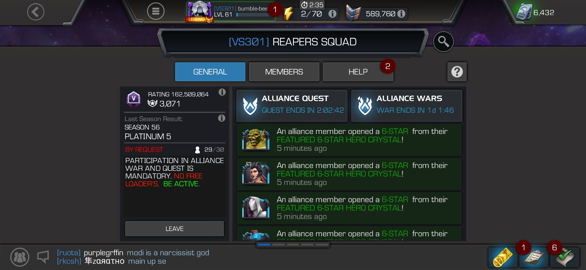Screen dimensions: 586x270
Task: Search alliances with the magnifier icon
Action: pyautogui.click(x=443, y=41)
